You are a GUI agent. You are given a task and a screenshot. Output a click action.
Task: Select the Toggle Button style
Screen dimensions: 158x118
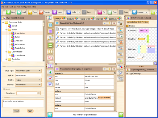pyautogui.click(x=18, y=48)
